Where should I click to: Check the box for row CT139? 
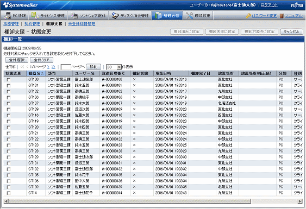click(9, 187)
